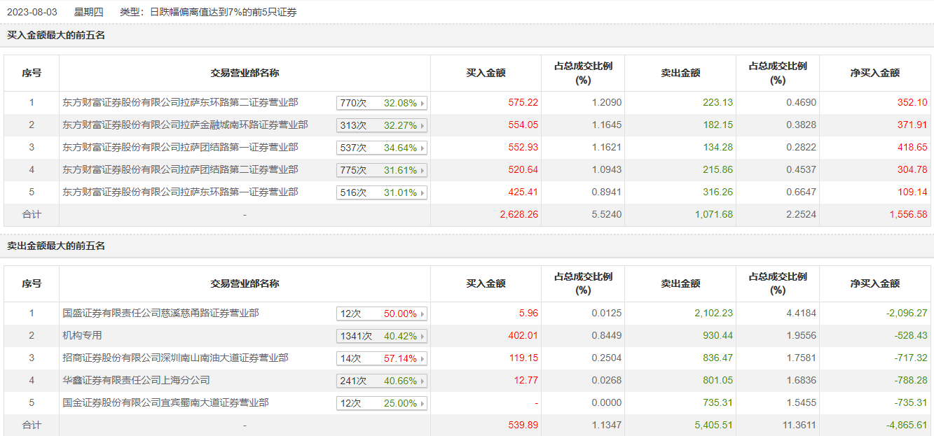Click total net buy 1,556.58

(x=908, y=214)
